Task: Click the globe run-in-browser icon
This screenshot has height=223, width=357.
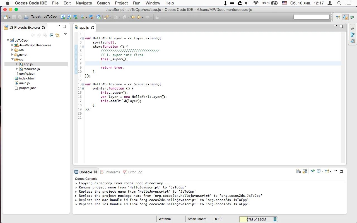Action: (x=99, y=17)
